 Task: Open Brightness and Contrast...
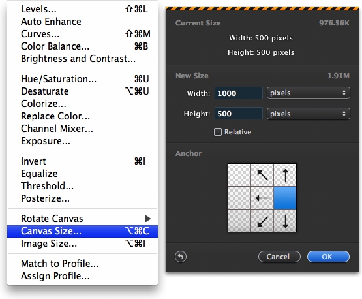point(83,59)
